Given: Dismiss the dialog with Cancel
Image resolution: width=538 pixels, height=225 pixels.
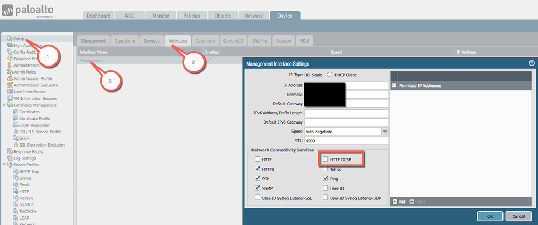Looking at the screenshot, I should [x=518, y=216].
